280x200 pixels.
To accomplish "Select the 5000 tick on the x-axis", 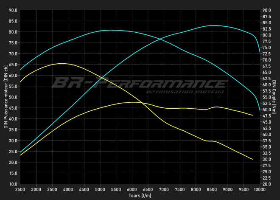I will 100,189.
